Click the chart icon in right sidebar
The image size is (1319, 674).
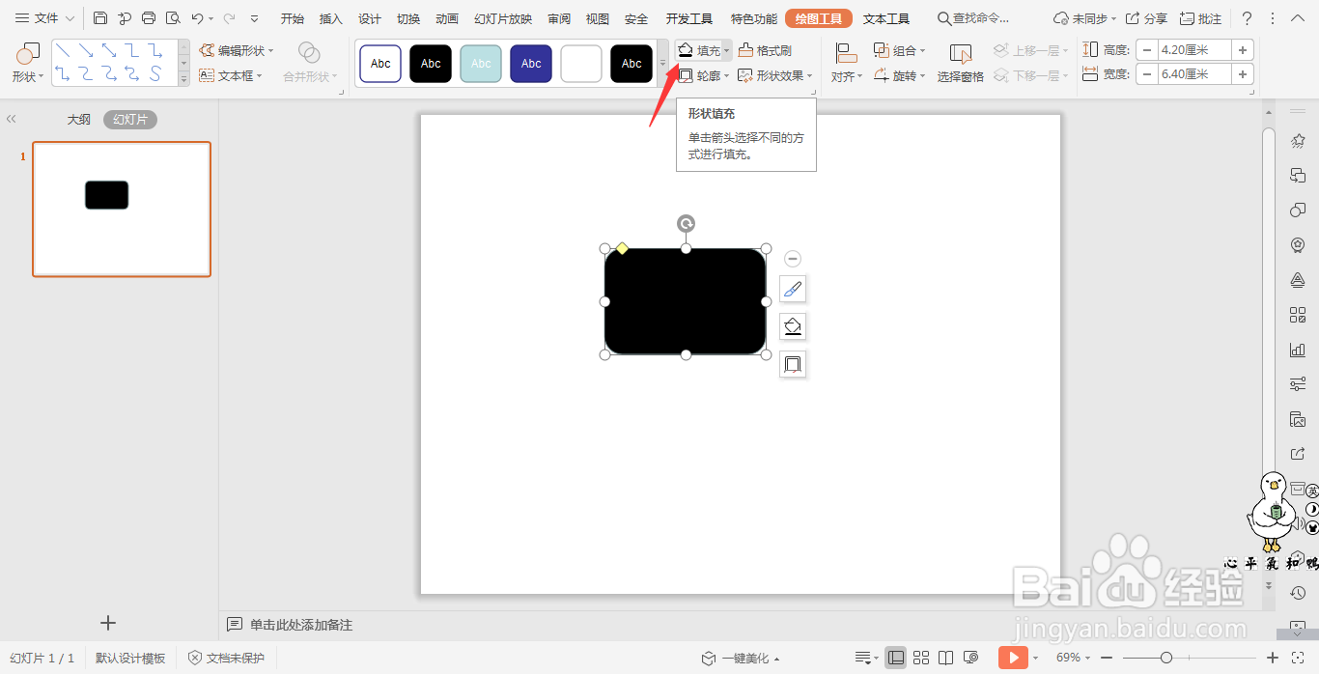pyautogui.click(x=1298, y=350)
